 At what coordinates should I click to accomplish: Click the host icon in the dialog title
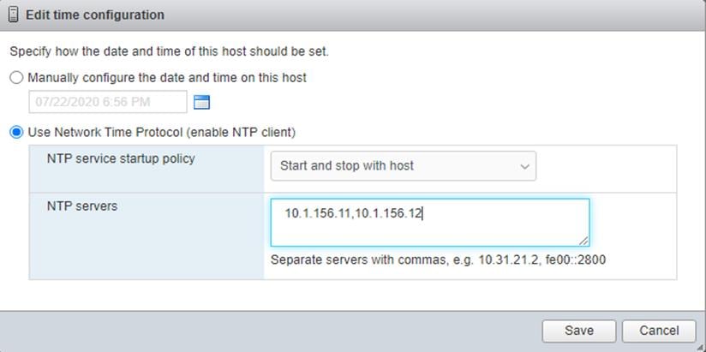(x=14, y=15)
